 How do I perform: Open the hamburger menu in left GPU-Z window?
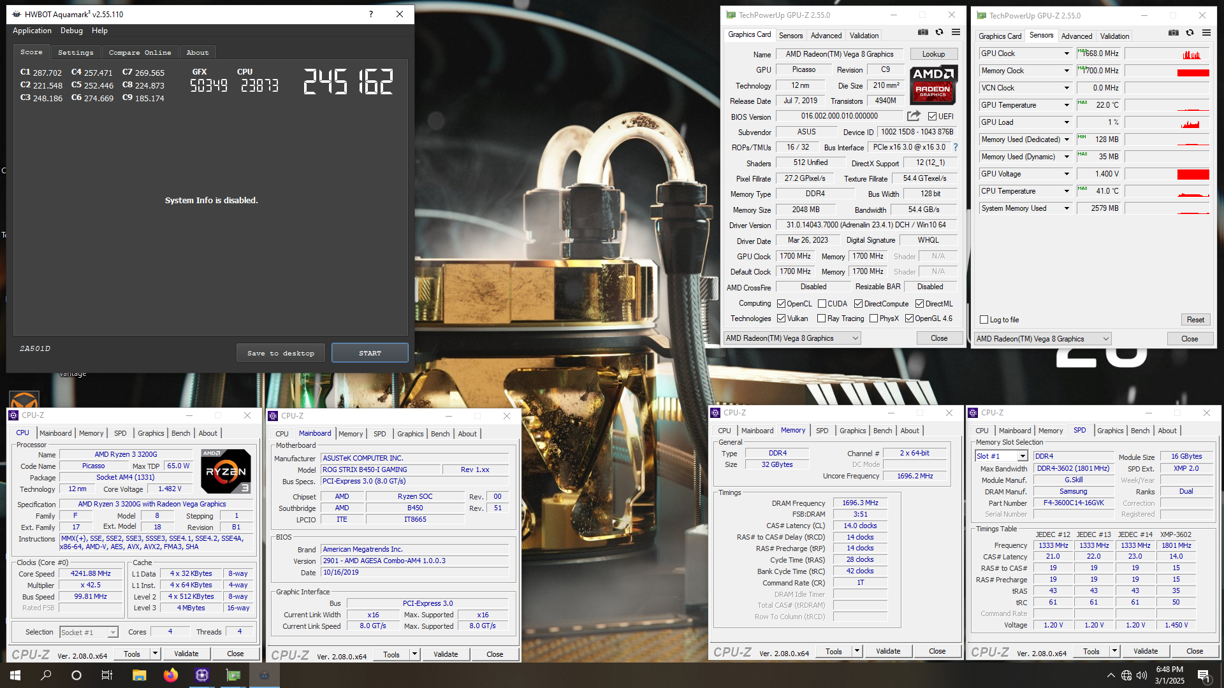tap(956, 32)
